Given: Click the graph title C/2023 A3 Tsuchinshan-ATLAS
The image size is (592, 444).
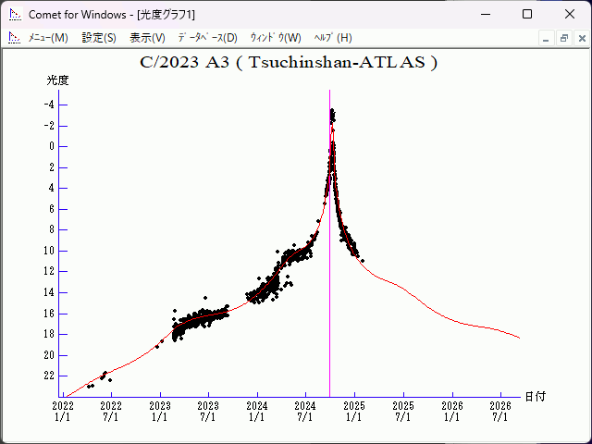Looking at the screenshot, I should click(x=289, y=63).
